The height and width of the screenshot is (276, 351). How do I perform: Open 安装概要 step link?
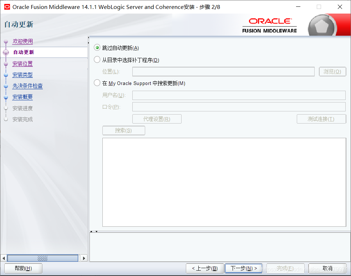22,97
